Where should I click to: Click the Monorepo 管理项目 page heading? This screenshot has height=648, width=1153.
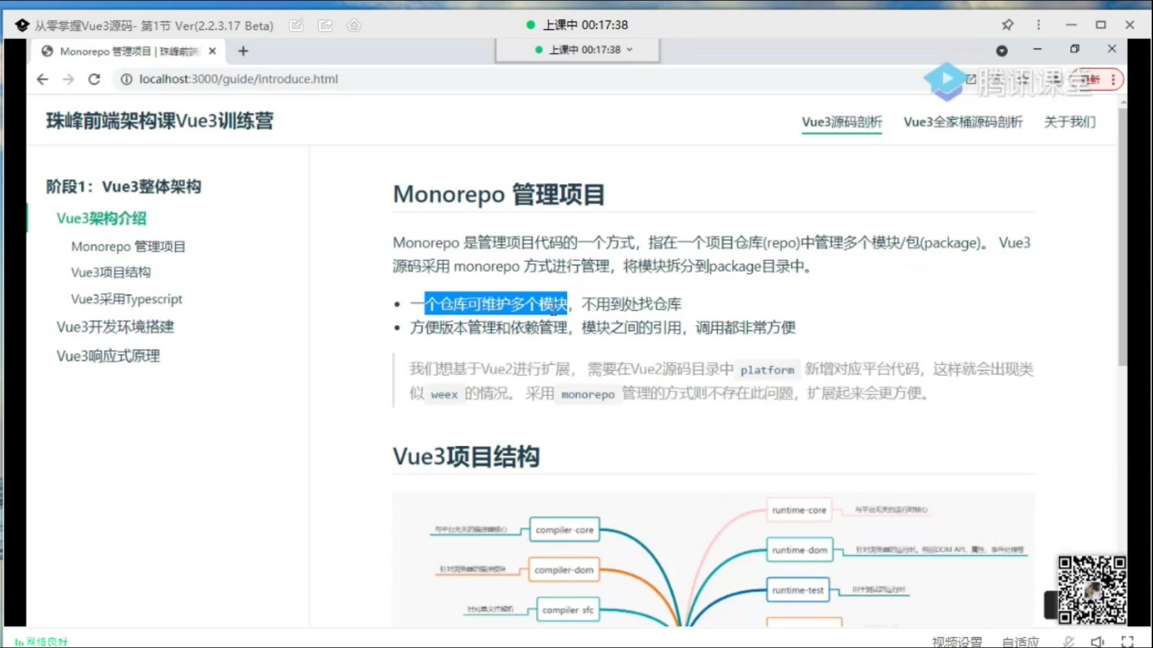coord(498,194)
